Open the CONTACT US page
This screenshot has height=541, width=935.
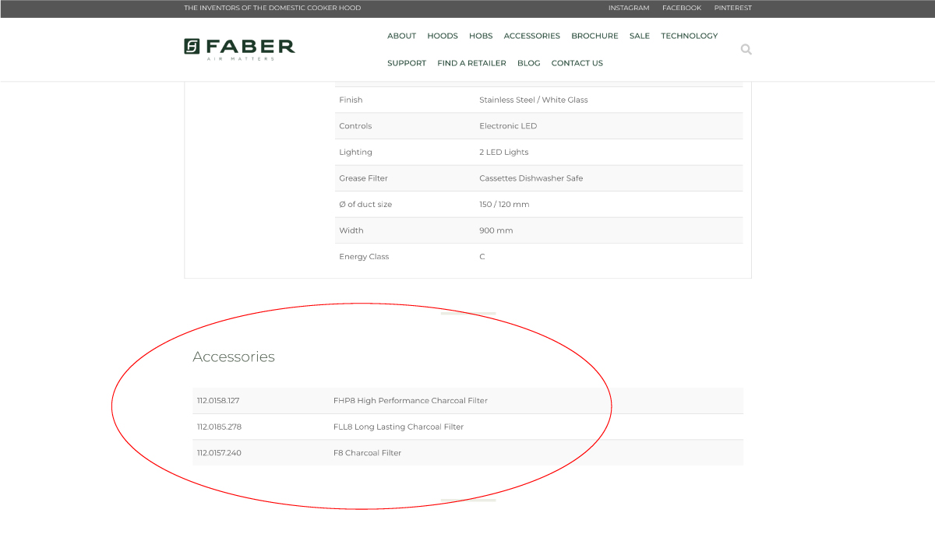tap(577, 63)
